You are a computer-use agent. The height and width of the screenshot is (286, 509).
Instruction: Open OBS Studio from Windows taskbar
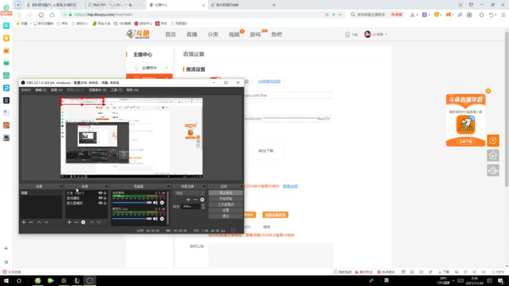pyautogui.click(x=90, y=281)
